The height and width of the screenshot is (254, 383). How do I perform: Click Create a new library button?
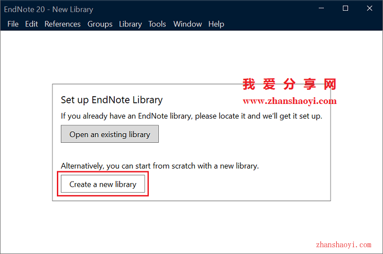point(103,184)
